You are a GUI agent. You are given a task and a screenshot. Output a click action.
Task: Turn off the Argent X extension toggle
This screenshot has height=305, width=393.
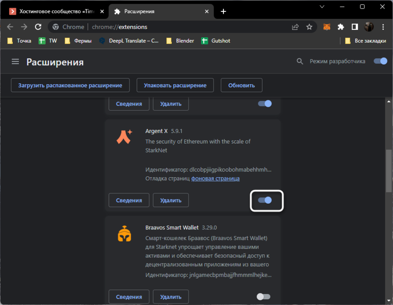coord(265,200)
